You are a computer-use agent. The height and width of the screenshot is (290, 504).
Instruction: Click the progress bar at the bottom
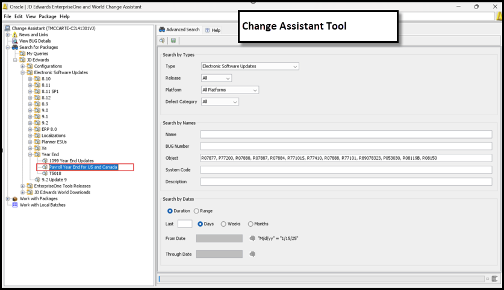[x=322, y=279]
